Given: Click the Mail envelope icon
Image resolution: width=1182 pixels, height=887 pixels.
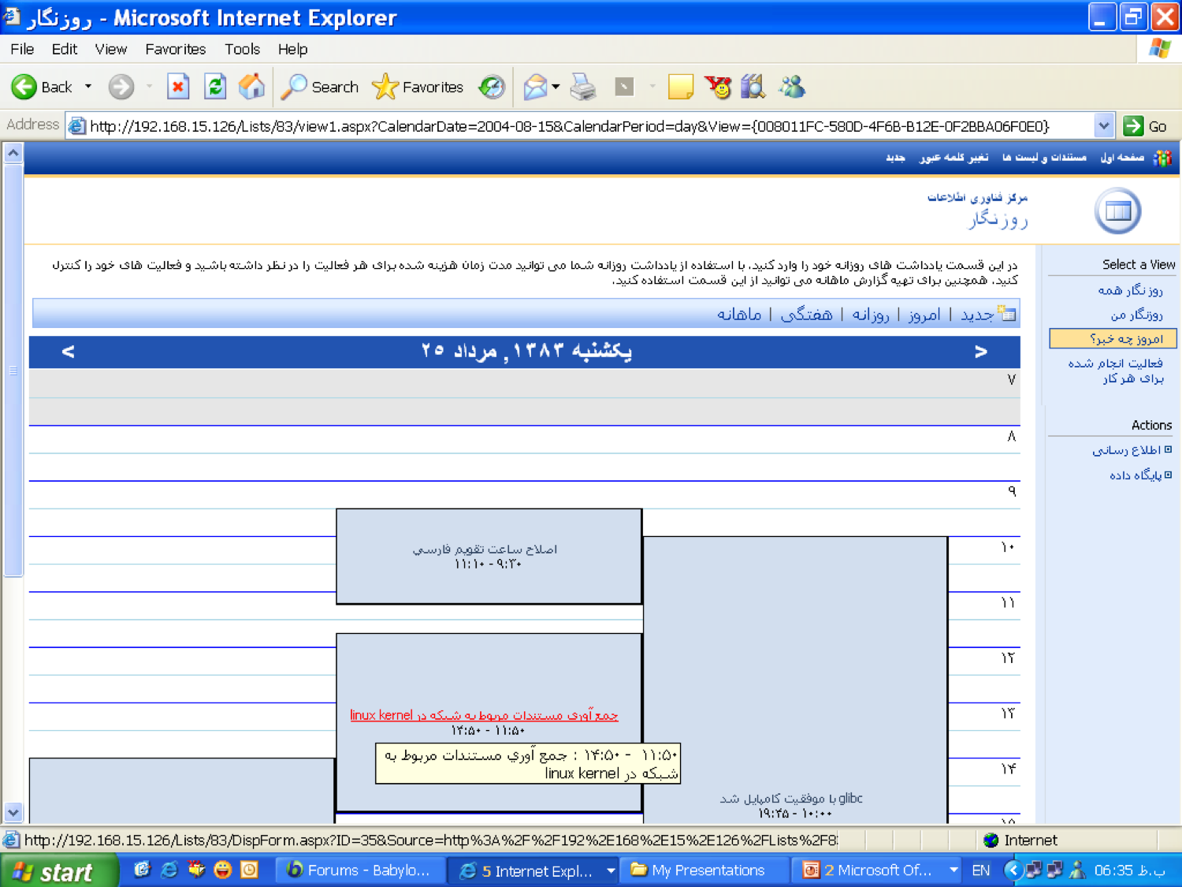Looking at the screenshot, I should [535, 87].
